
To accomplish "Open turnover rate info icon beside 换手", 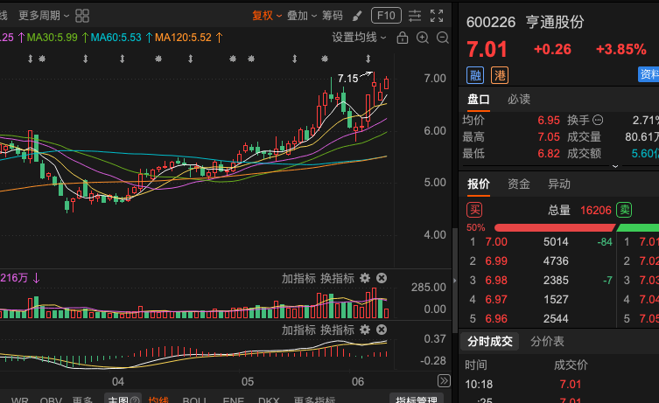I will 598,121.
